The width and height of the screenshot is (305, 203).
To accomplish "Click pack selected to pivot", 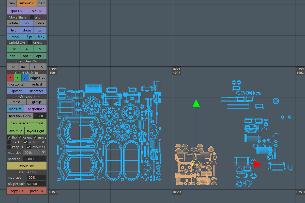I will pyautogui.click(x=27, y=123).
